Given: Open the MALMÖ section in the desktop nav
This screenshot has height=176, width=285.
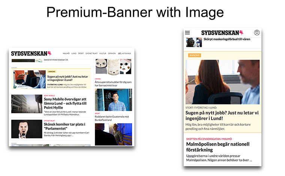Looking at the screenshot, I should [66, 53].
